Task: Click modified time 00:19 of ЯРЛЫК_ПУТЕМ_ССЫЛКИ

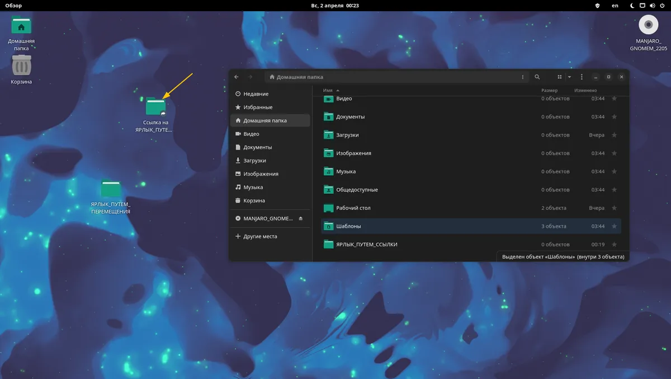Action: tap(598, 245)
